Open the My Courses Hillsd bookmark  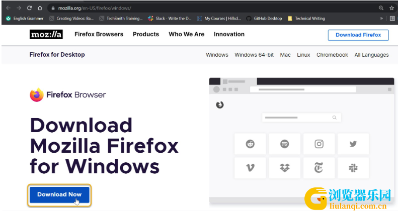coord(219,18)
